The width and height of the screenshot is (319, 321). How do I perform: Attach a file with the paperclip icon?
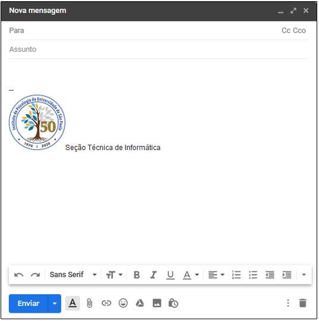[x=89, y=303]
